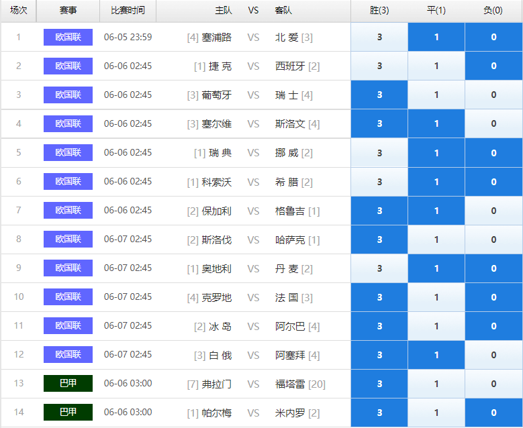Select draw (1) for 斯洛伐 vs 哈萨克
This screenshot has width=523, height=428.
point(436,239)
